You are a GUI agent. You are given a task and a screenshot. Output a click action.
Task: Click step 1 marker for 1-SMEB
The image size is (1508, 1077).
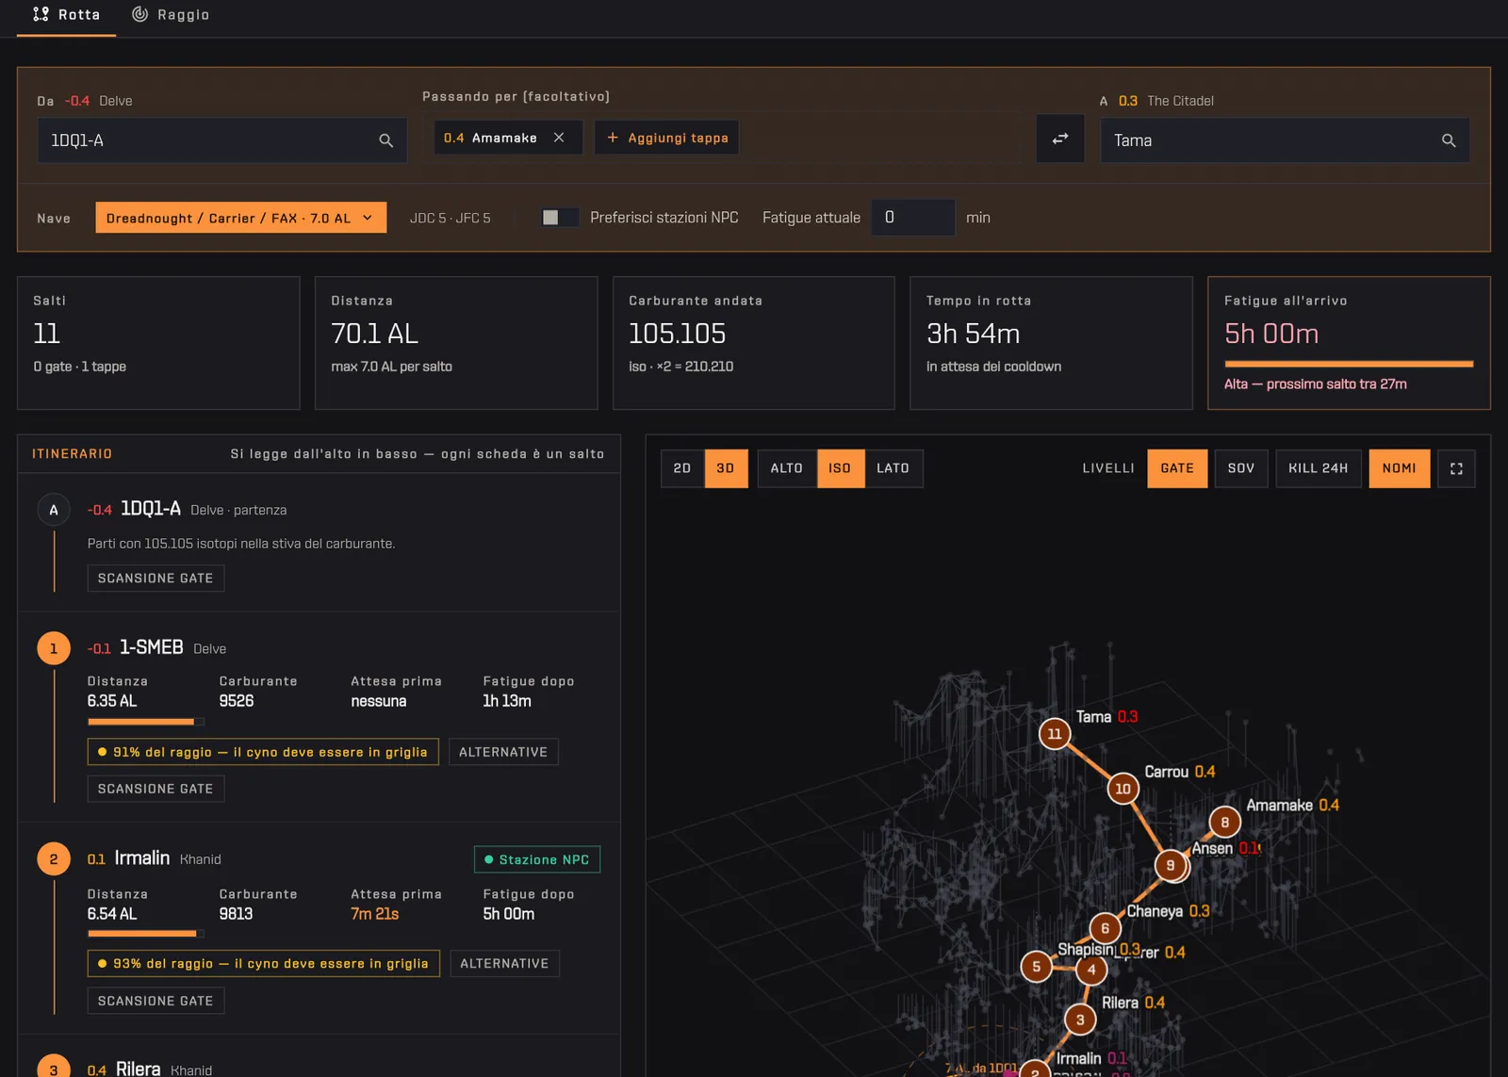[x=54, y=648]
